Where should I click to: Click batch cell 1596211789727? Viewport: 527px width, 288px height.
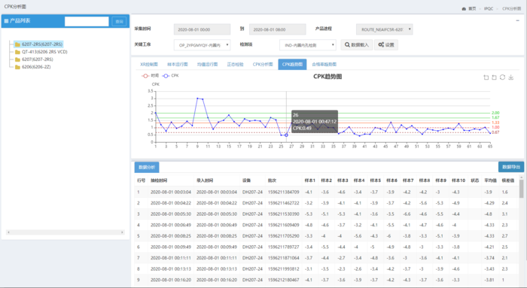pyautogui.click(x=283, y=247)
